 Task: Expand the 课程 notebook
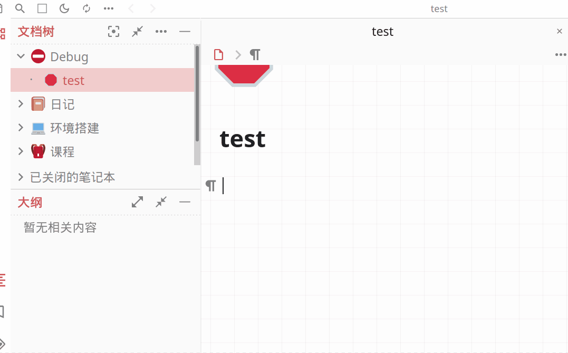point(21,151)
